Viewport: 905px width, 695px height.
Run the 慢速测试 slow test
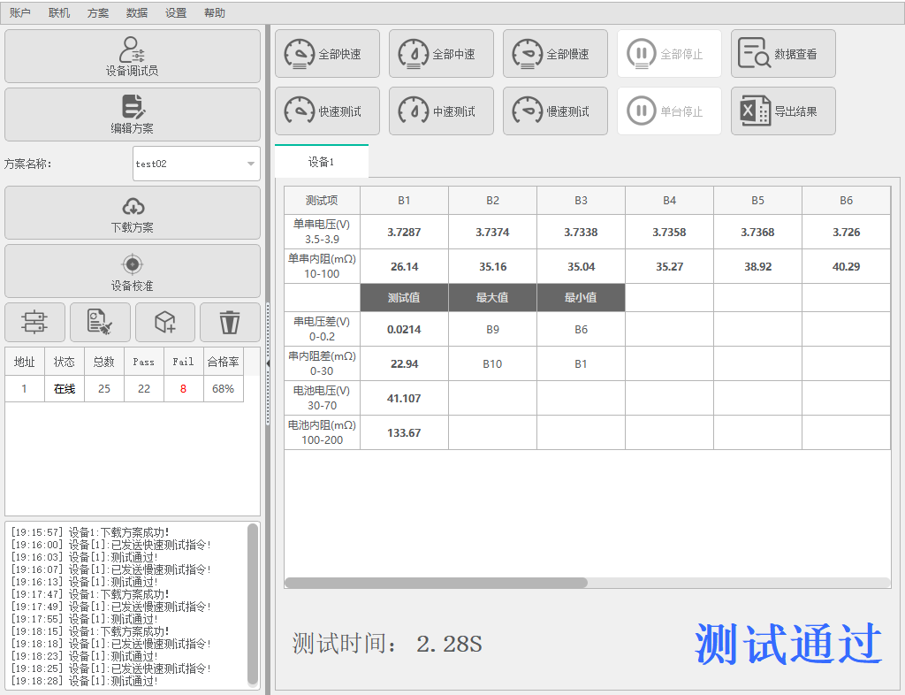[x=555, y=111]
